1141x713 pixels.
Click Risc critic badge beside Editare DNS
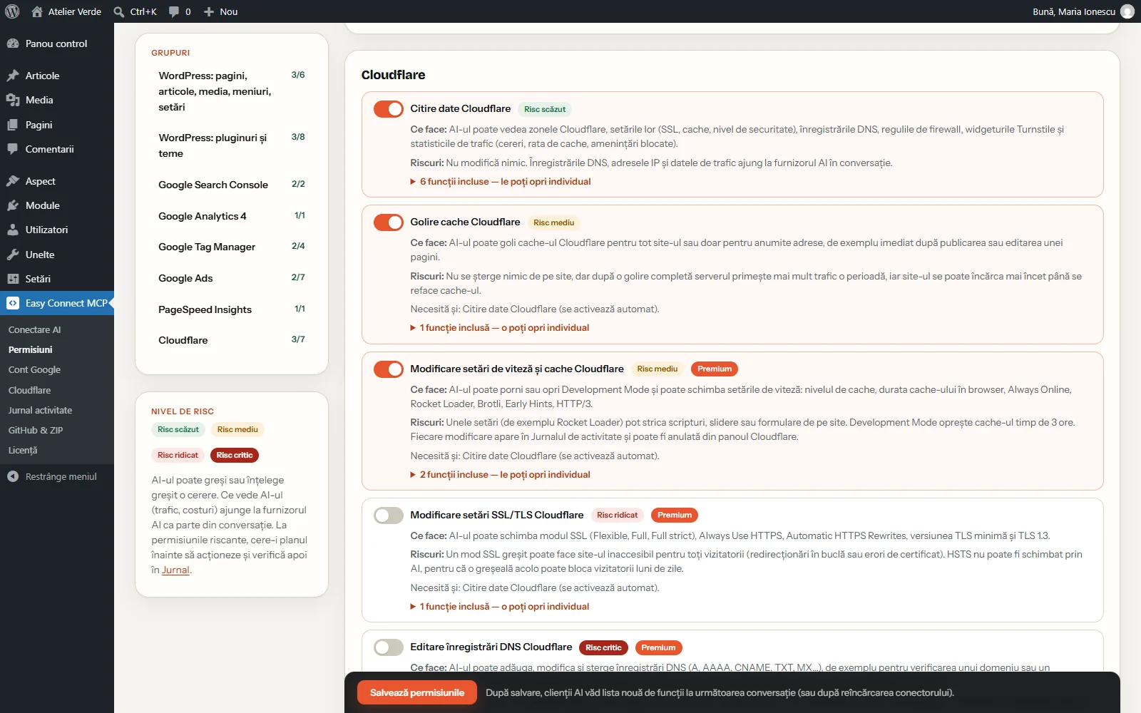(603, 647)
